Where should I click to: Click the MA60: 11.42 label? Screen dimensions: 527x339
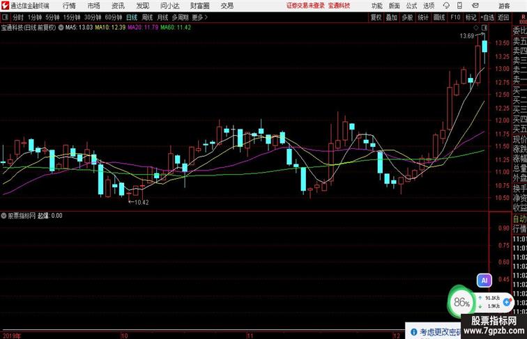pos(176,28)
